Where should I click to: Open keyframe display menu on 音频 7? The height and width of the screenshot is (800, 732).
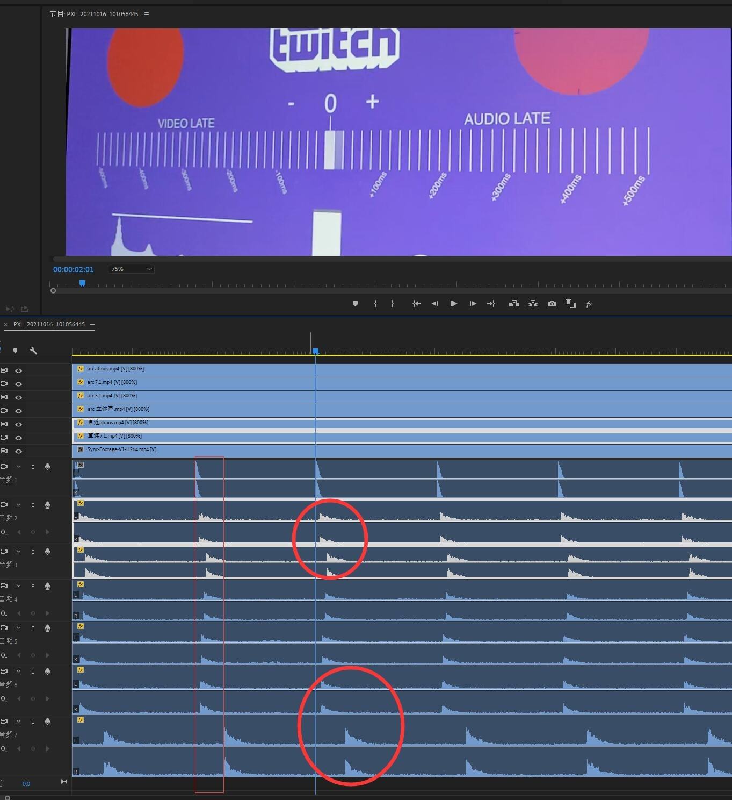pyautogui.click(x=4, y=749)
